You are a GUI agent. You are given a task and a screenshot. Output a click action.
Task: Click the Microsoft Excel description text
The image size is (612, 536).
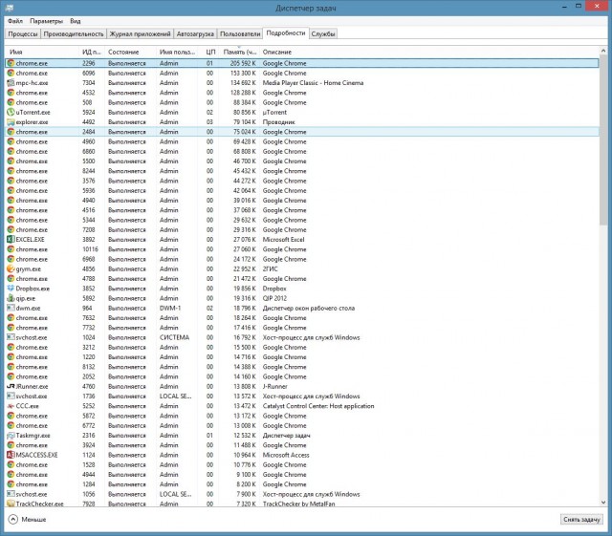[283, 240]
